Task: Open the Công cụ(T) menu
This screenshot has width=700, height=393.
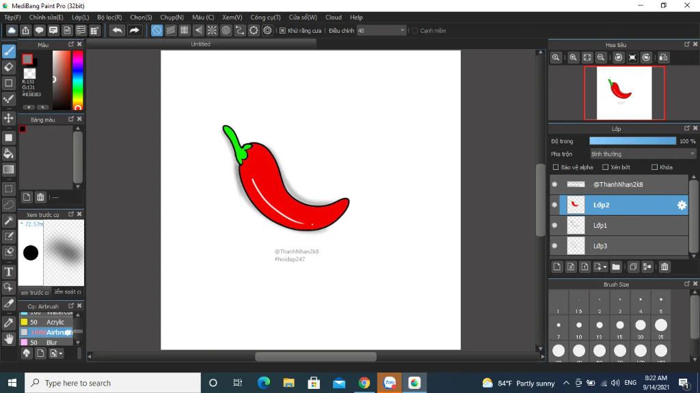Action: (x=265, y=17)
